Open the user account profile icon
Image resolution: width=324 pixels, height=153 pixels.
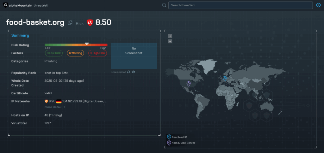(318, 5)
